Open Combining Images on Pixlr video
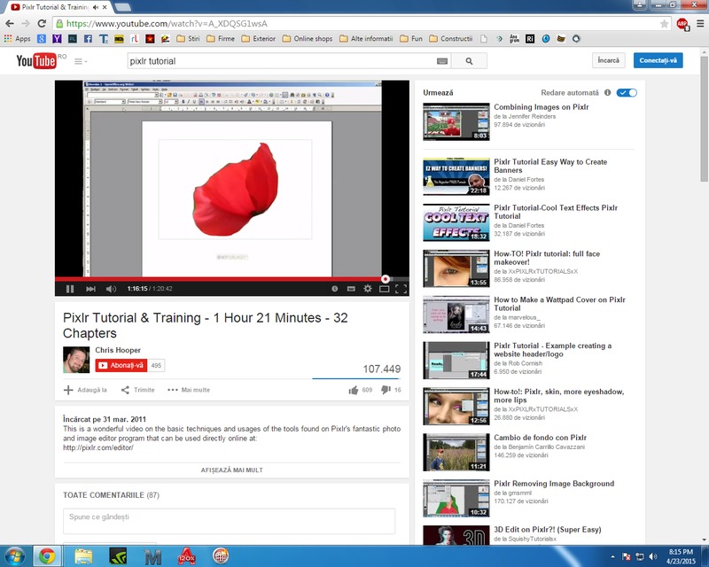 click(x=541, y=107)
